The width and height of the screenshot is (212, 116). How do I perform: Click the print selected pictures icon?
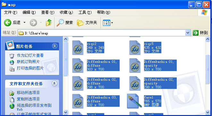click(12, 69)
